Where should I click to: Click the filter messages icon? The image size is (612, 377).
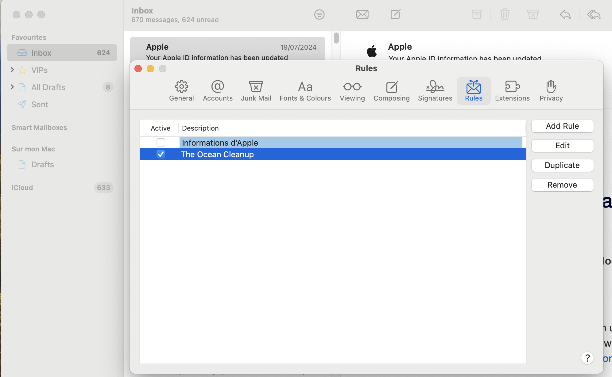point(319,14)
